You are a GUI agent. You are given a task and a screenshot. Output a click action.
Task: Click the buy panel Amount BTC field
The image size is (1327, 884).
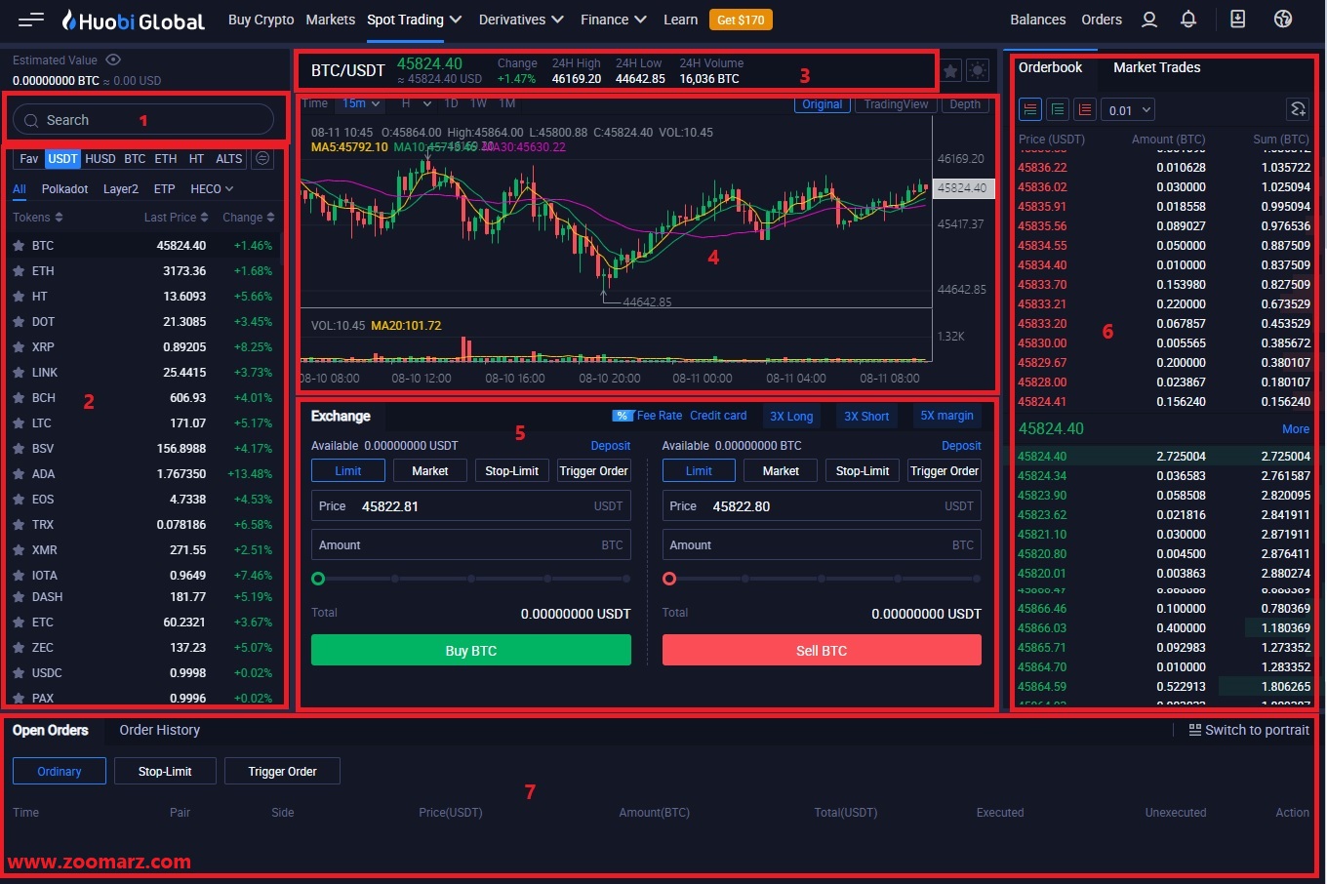tap(471, 545)
